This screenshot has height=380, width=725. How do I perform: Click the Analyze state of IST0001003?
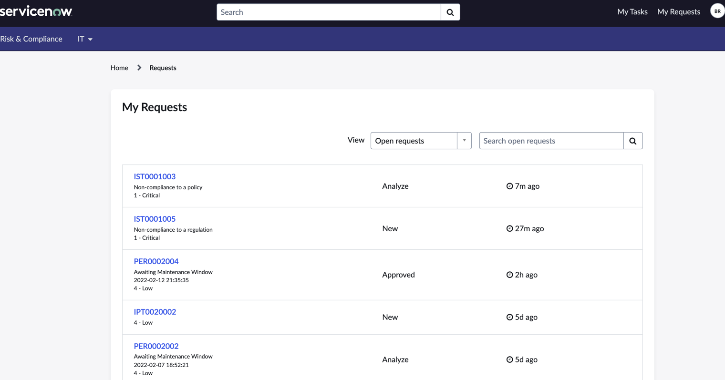[395, 186]
